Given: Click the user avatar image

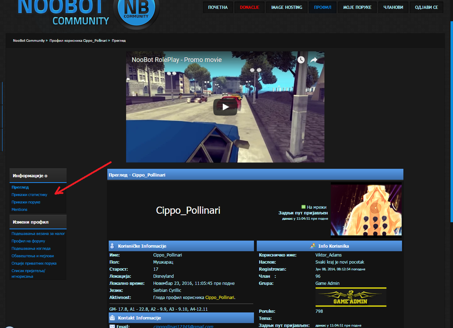Looking at the screenshot, I should click(x=366, y=209).
